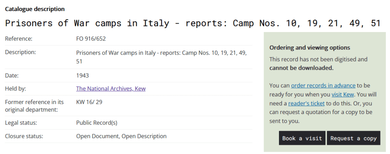Click the Public Record(s) legal status value

tap(97, 123)
